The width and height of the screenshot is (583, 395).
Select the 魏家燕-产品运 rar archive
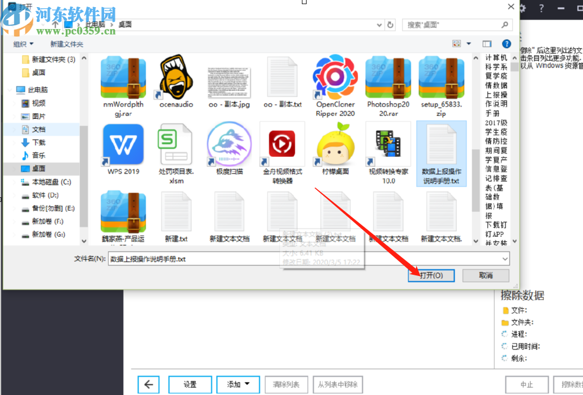123,217
